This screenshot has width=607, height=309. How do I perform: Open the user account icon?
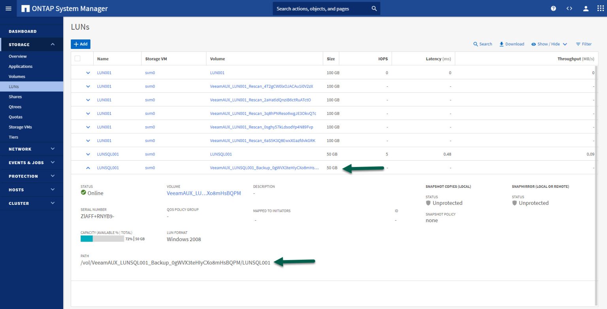click(586, 8)
